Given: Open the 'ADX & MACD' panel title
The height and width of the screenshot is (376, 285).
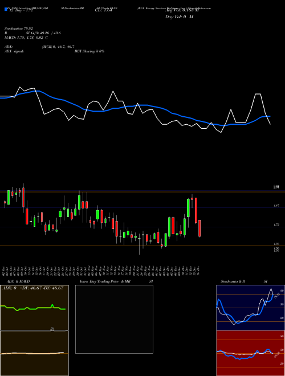Looking at the screenshot, I should (18, 281).
